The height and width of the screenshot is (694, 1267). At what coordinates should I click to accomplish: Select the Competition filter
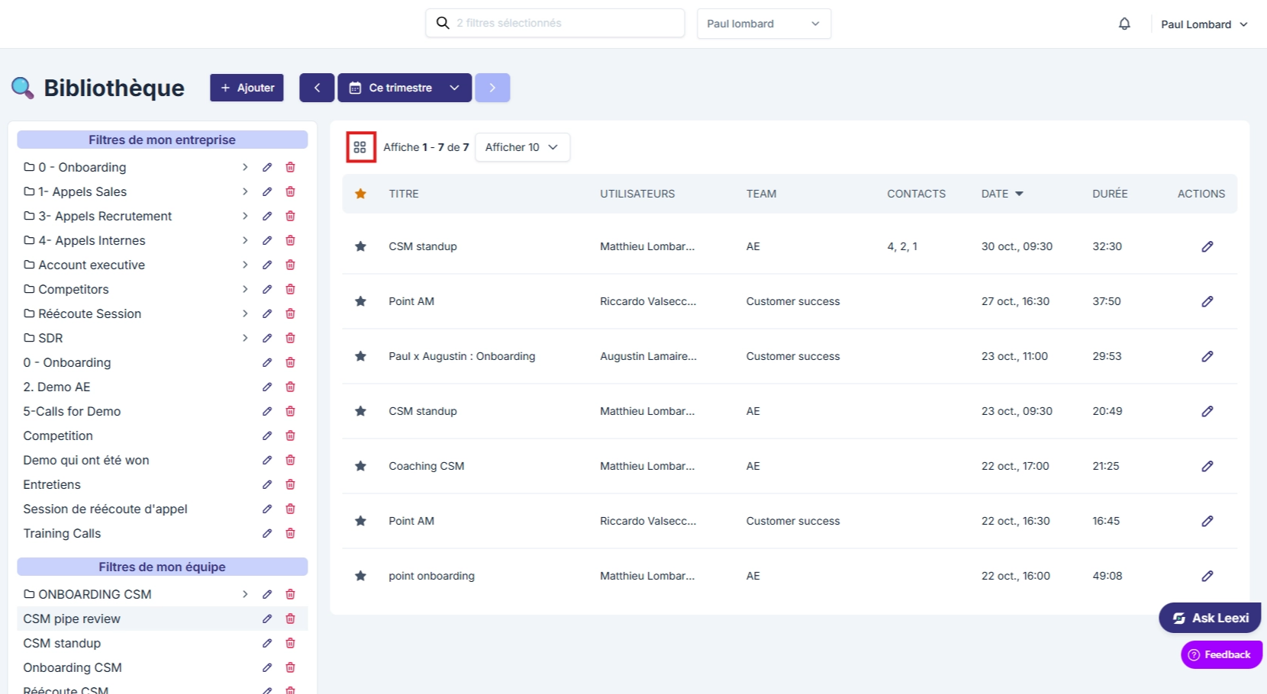click(58, 435)
